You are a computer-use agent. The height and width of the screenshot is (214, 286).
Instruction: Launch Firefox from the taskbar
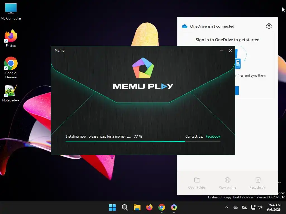coord(149,207)
